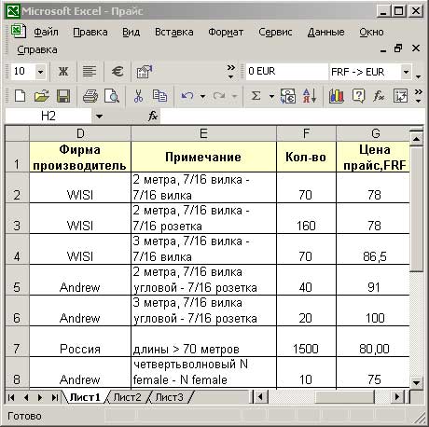This screenshot has width=429, height=427.
Task: Click the 0 EUR input field
Action: 286,72
